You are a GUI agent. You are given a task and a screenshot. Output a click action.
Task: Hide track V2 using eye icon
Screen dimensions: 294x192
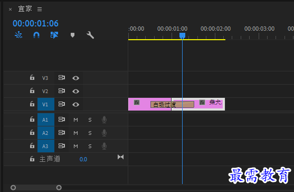click(76, 92)
